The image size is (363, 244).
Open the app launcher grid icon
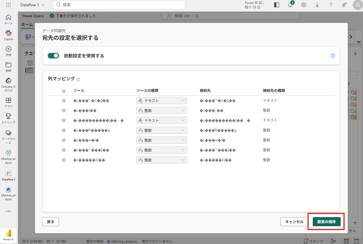[x=8, y=5]
